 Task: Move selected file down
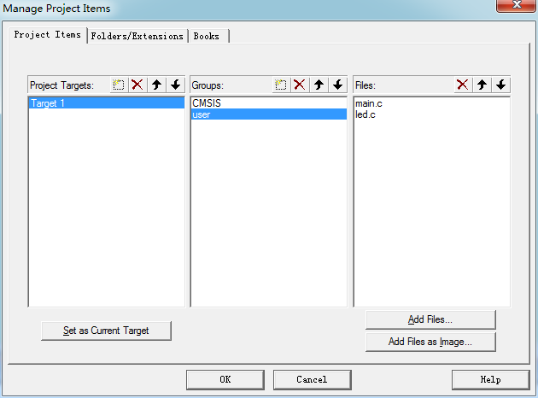coord(501,85)
